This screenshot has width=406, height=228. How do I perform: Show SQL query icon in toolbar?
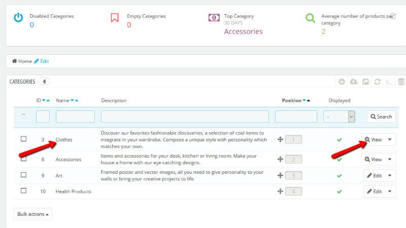(x=389, y=82)
